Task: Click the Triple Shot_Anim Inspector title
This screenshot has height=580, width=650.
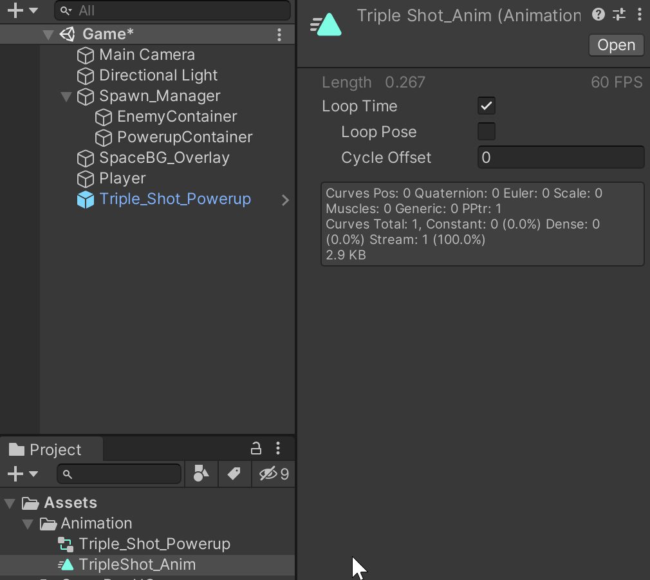Action: [x=469, y=15]
